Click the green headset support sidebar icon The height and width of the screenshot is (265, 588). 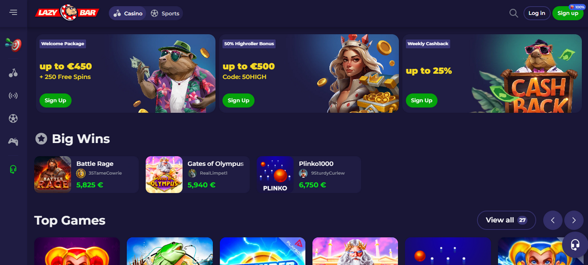[13, 169]
